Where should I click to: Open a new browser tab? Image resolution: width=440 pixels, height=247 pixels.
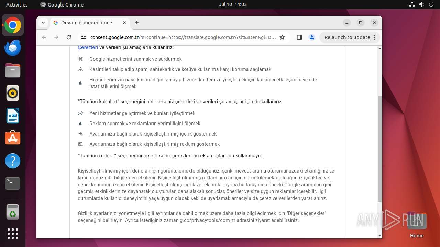[x=137, y=23]
